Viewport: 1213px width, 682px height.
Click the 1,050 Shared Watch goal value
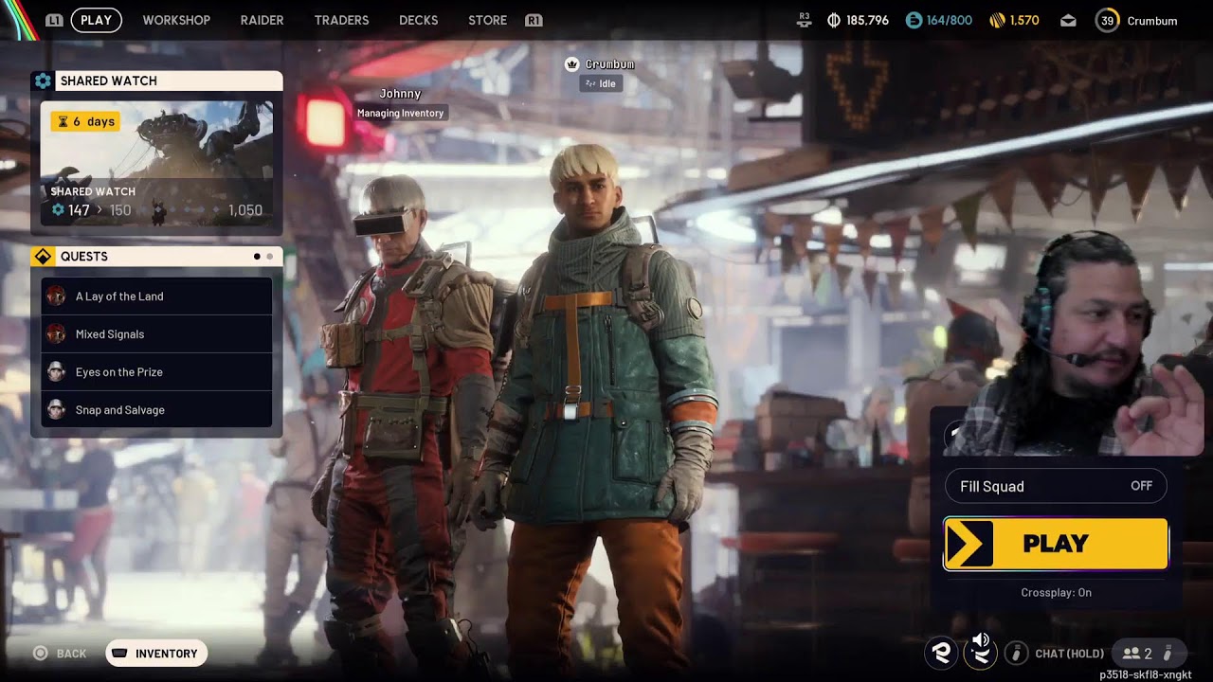click(245, 210)
